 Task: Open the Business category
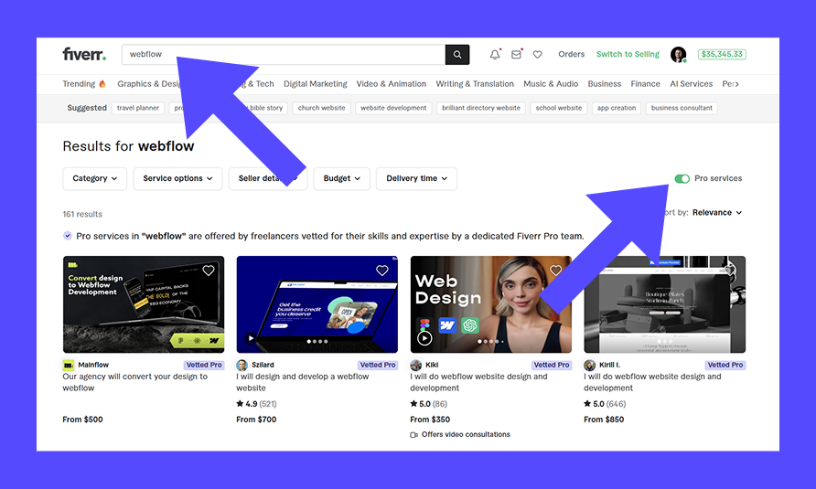coord(604,84)
